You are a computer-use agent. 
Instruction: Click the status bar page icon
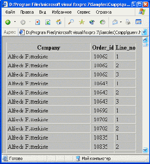coord(5,158)
